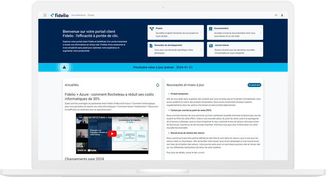Open the Projets card title

click(x=159, y=28)
